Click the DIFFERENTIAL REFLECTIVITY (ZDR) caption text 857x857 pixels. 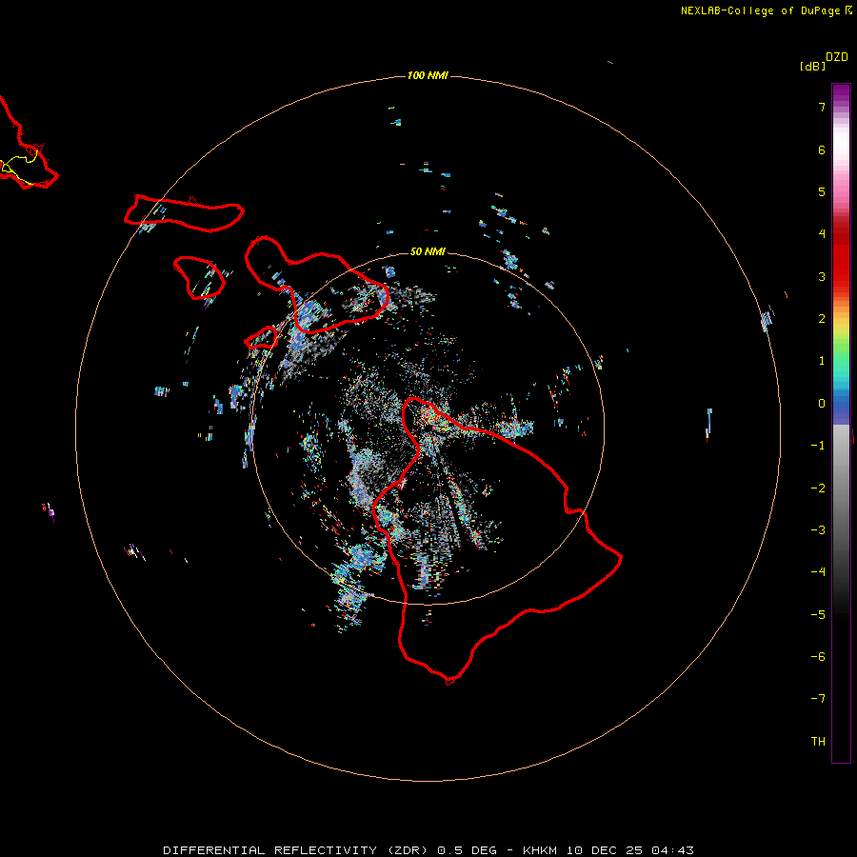296,850
